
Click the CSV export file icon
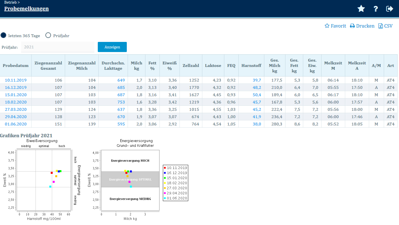381,26
